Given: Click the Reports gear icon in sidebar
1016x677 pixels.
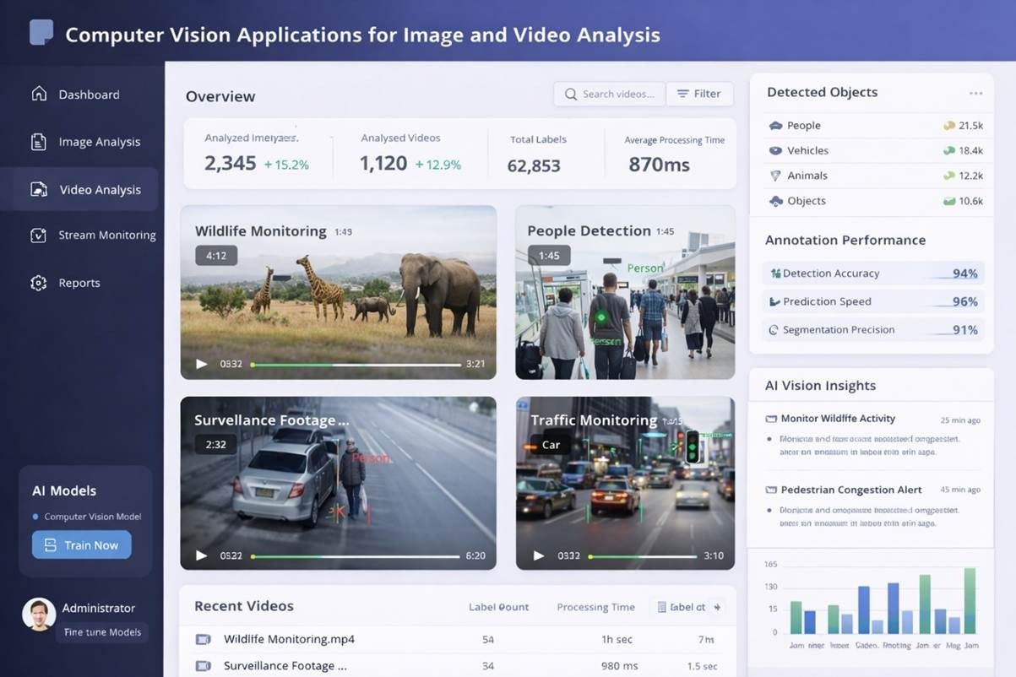Looking at the screenshot, I should coord(39,283).
